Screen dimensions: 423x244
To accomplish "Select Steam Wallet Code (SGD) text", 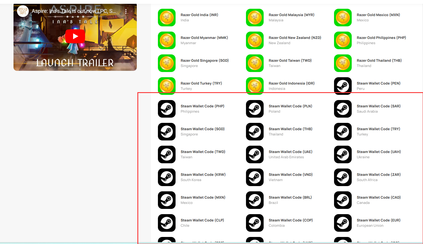I will click(203, 129).
